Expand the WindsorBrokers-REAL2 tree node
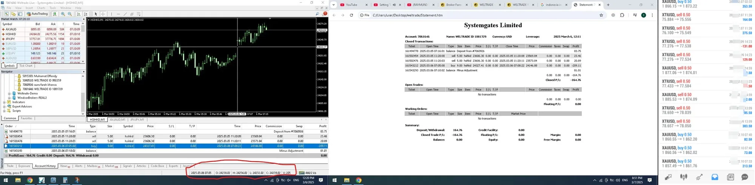 (x=9, y=98)
